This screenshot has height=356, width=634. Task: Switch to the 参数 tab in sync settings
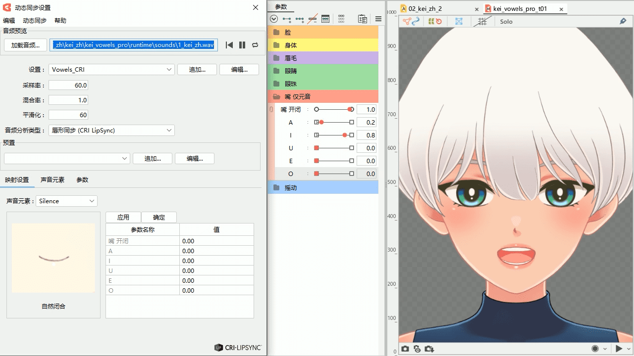click(x=82, y=180)
